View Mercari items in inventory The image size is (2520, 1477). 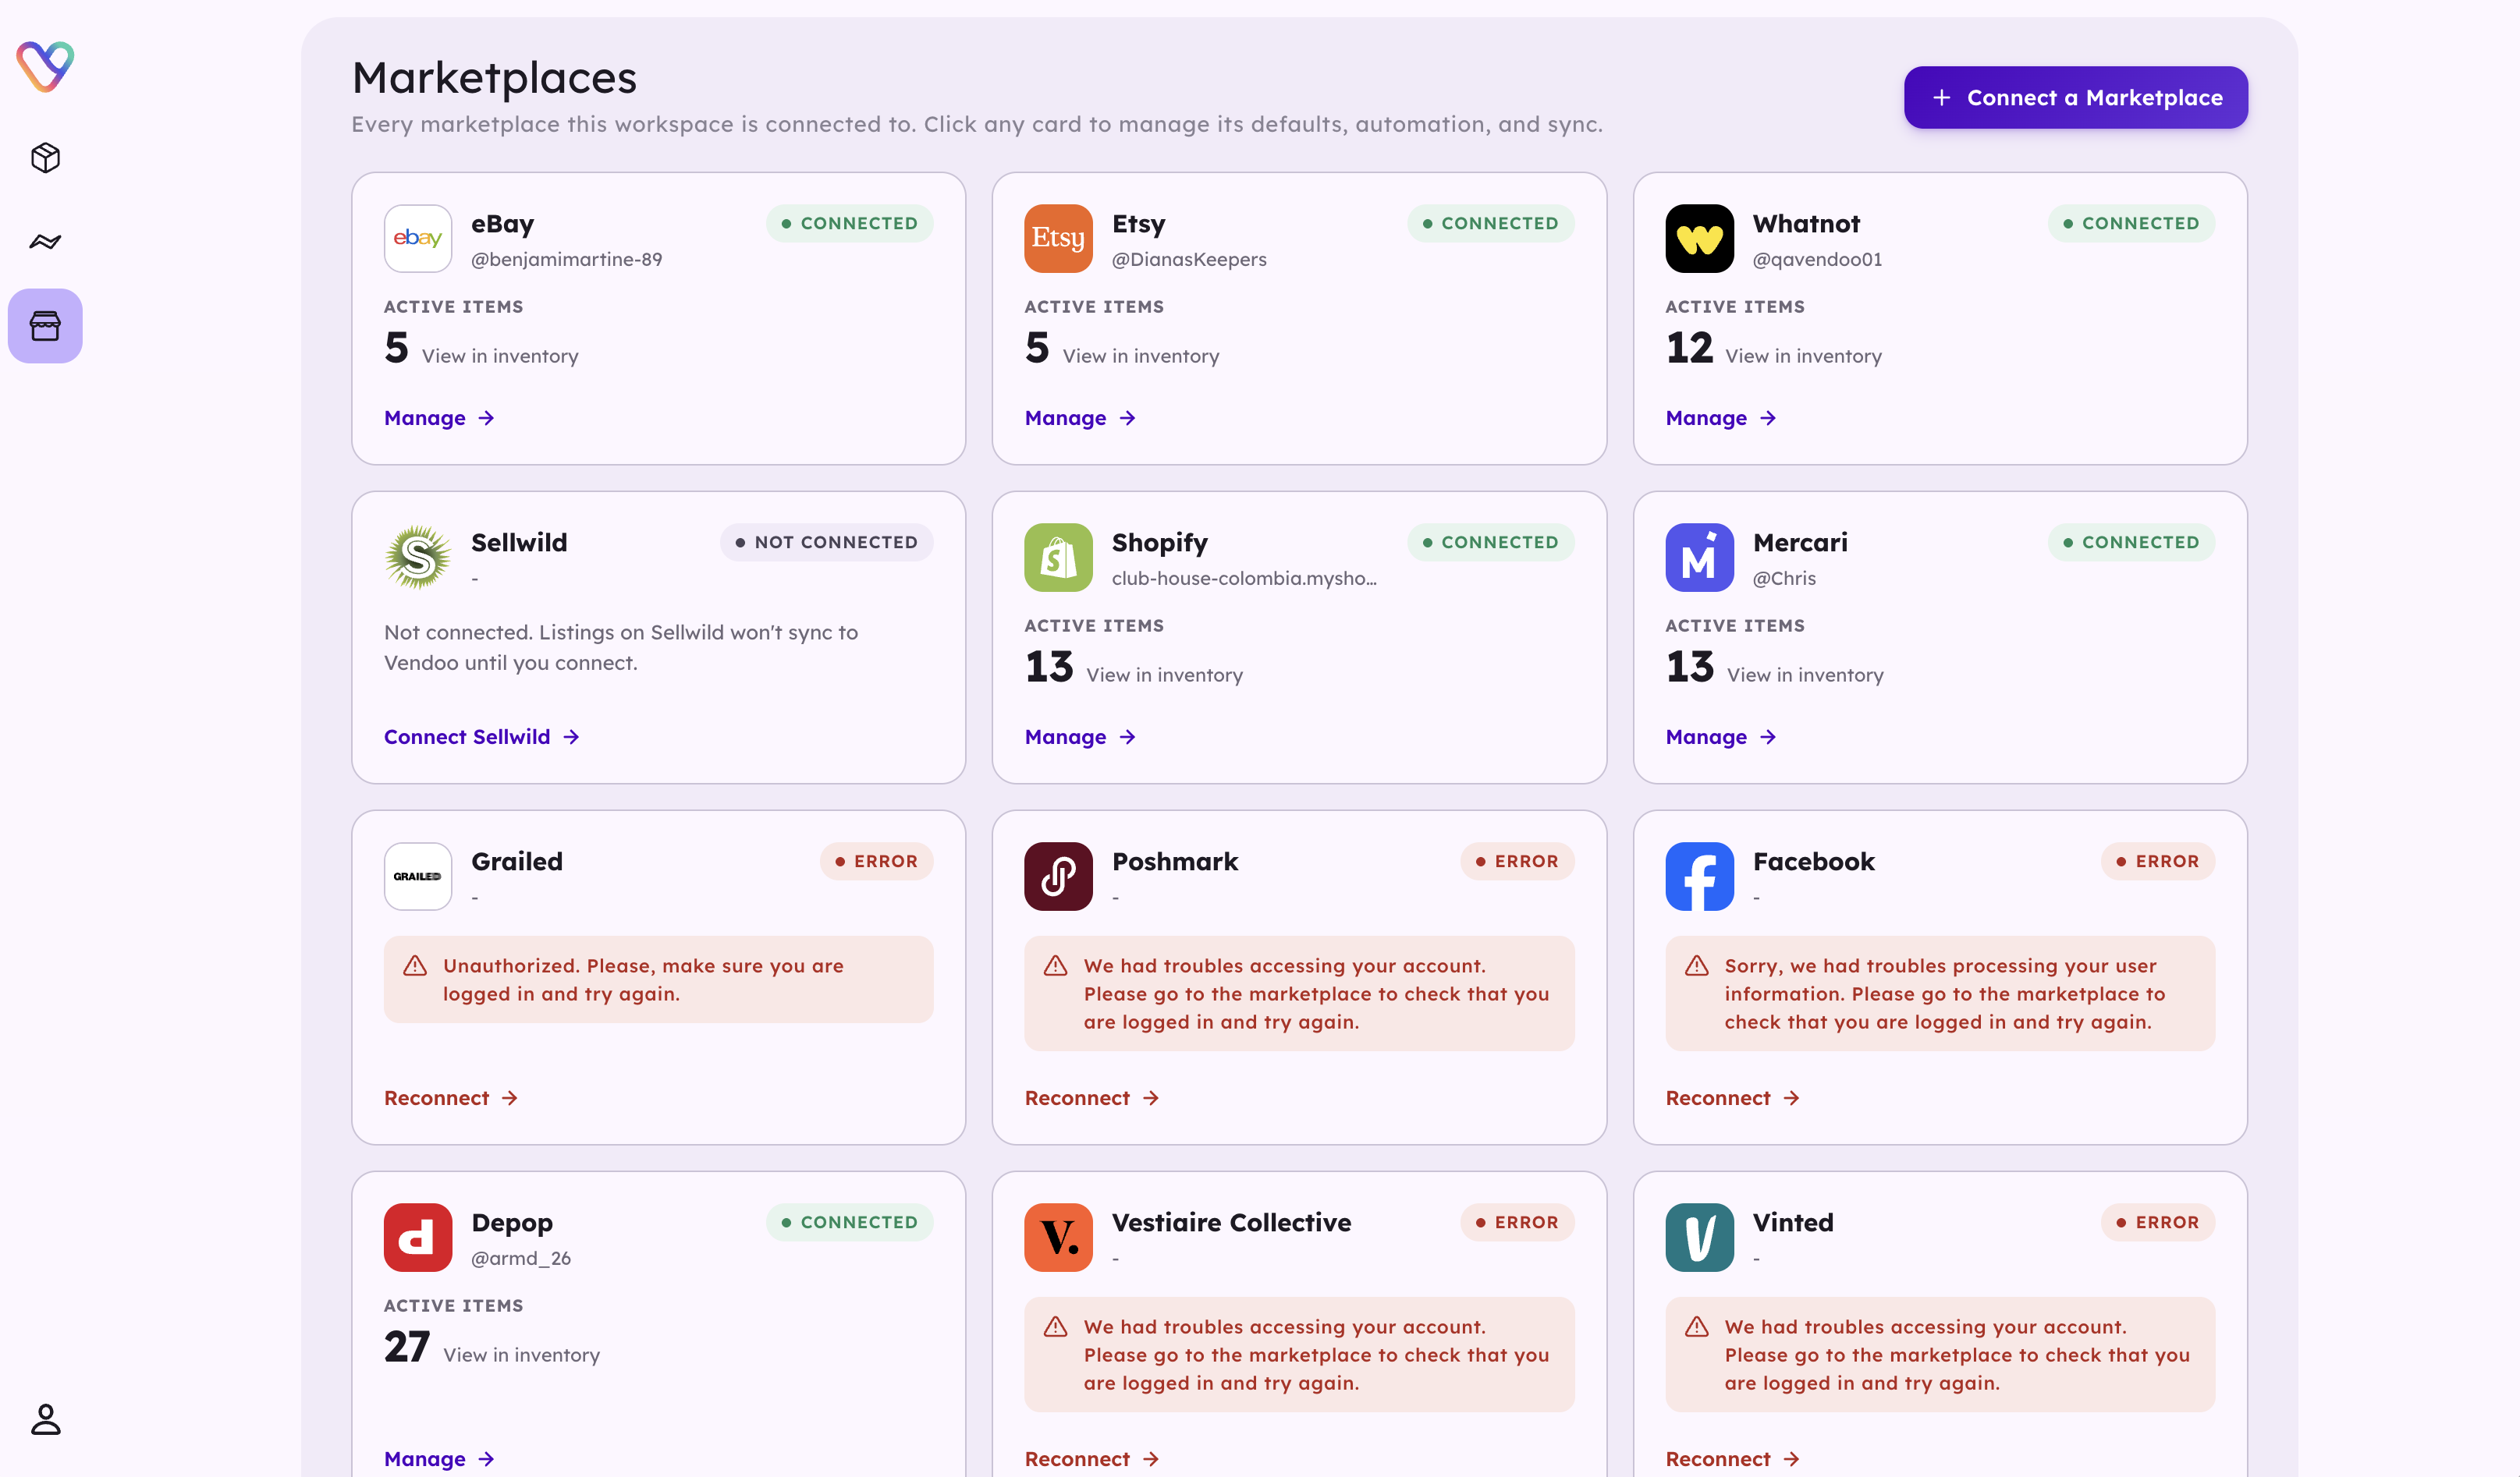(1804, 675)
